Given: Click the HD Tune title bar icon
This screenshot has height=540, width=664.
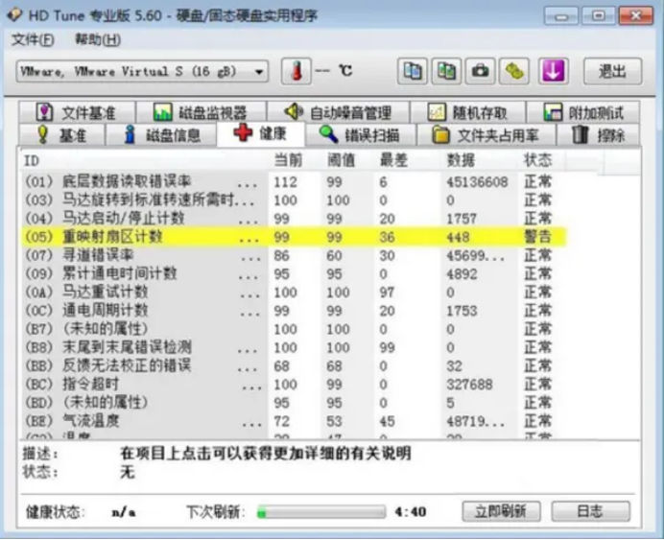Looking at the screenshot, I should pyautogui.click(x=14, y=14).
